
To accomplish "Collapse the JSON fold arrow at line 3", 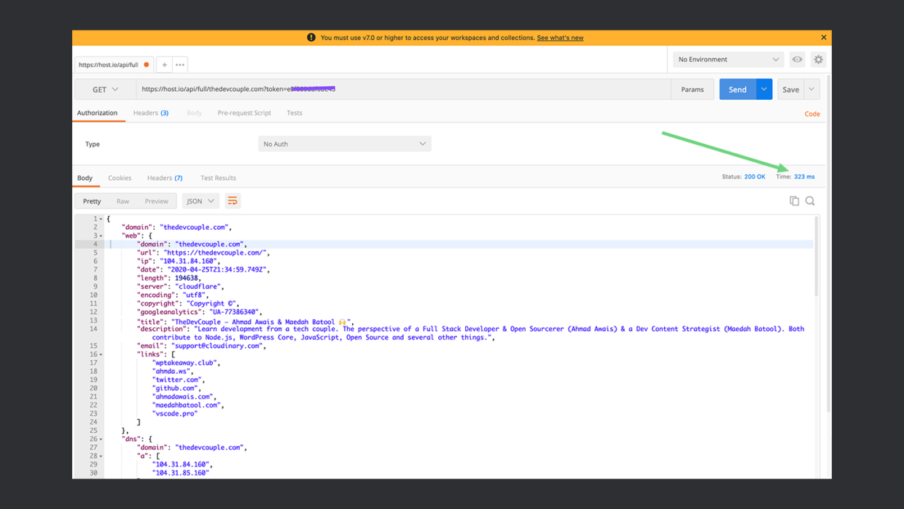I will click(x=101, y=236).
